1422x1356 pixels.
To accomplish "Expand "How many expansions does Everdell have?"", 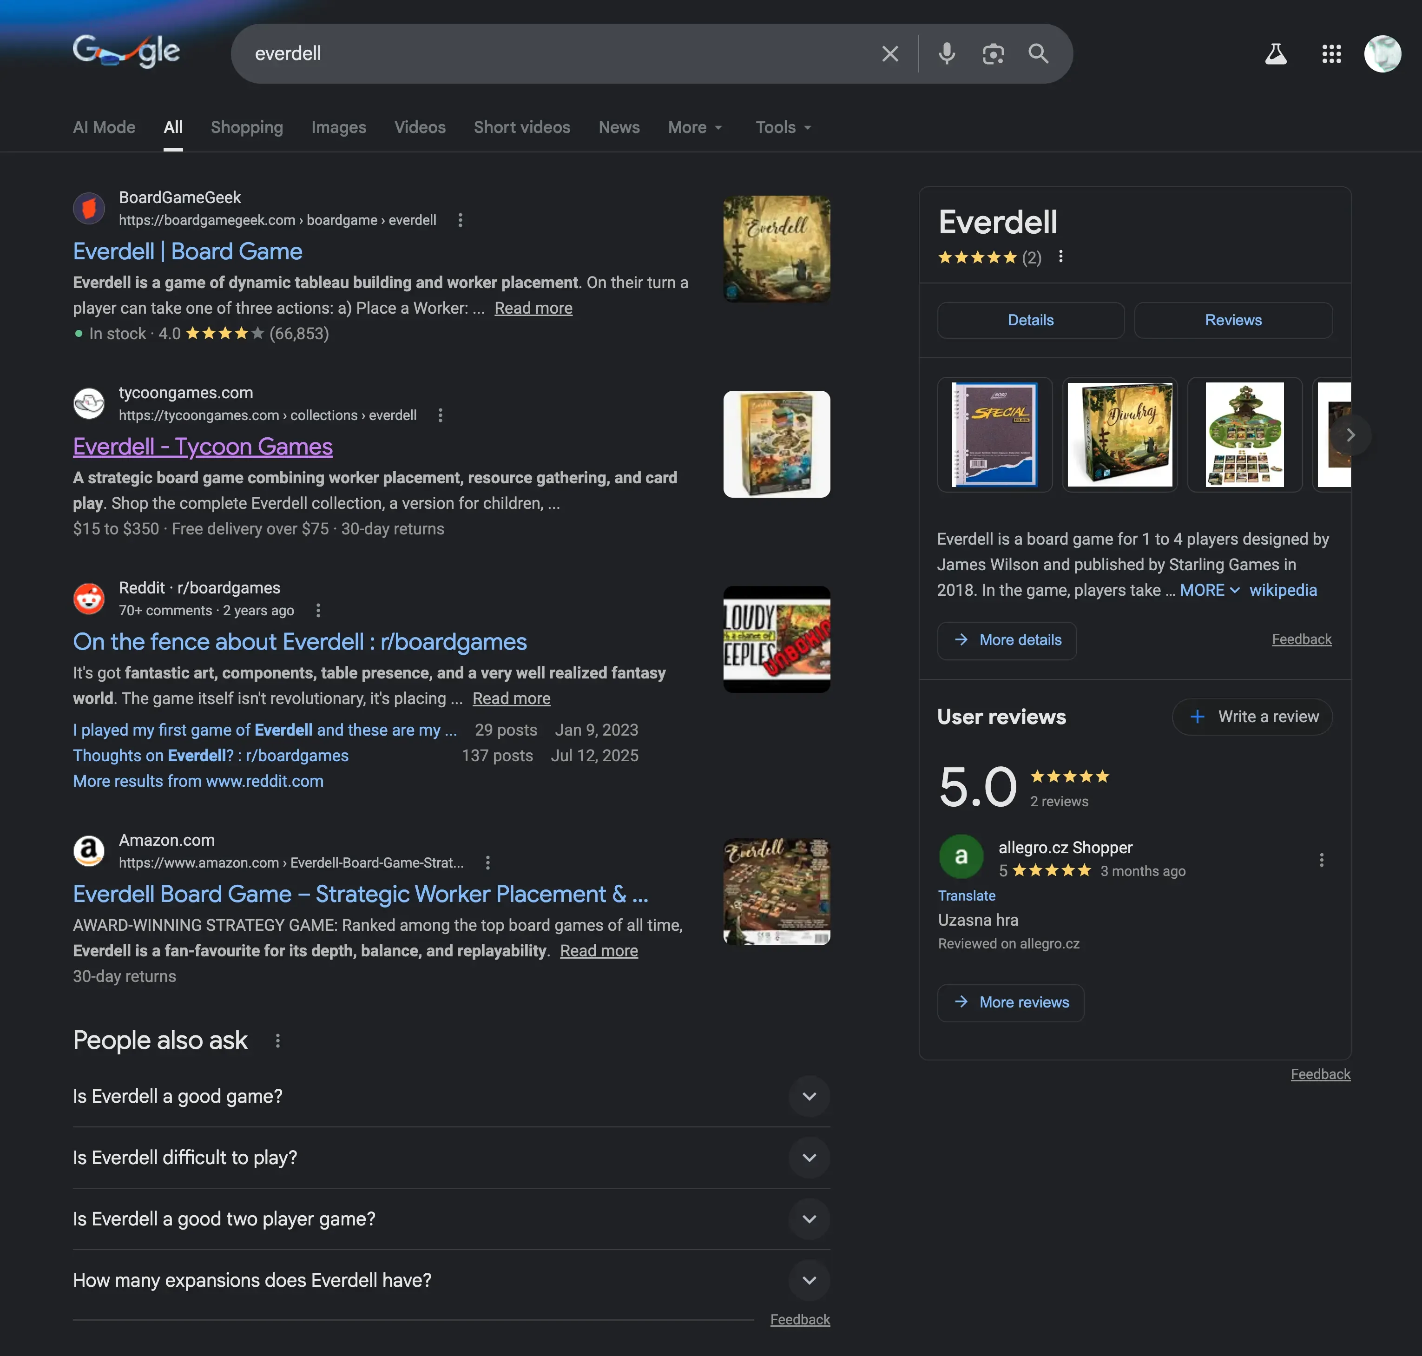I will click(809, 1280).
